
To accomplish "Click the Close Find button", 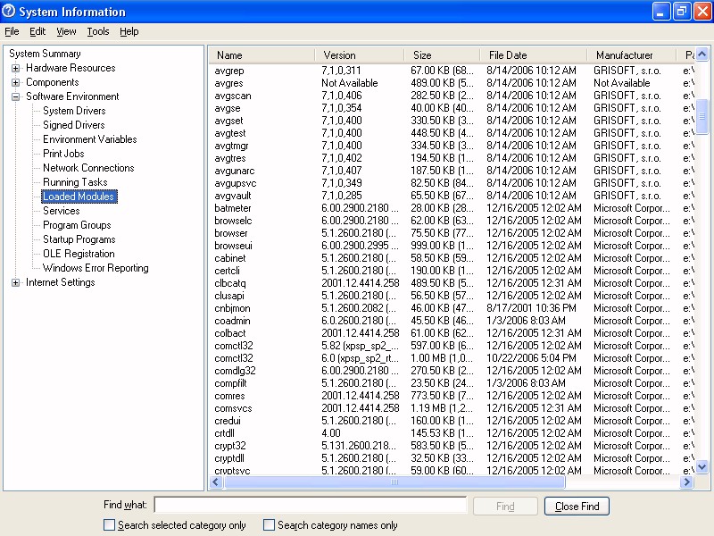I will pos(577,507).
